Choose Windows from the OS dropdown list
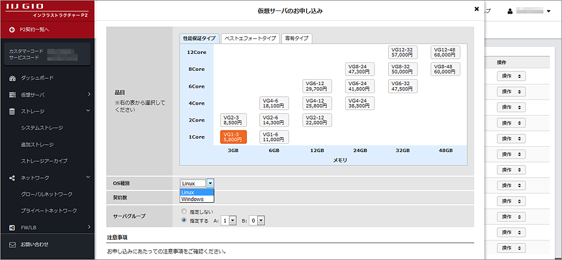 [192, 199]
